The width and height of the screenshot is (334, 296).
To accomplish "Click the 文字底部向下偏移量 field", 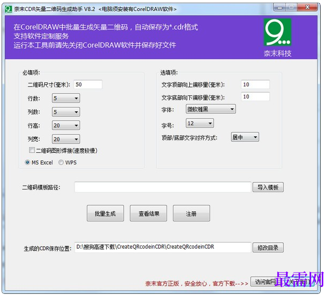I will coord(255,96).
